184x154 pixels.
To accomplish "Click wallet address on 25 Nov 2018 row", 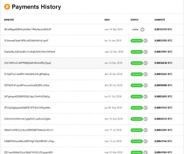I will [x=27, y=74].
